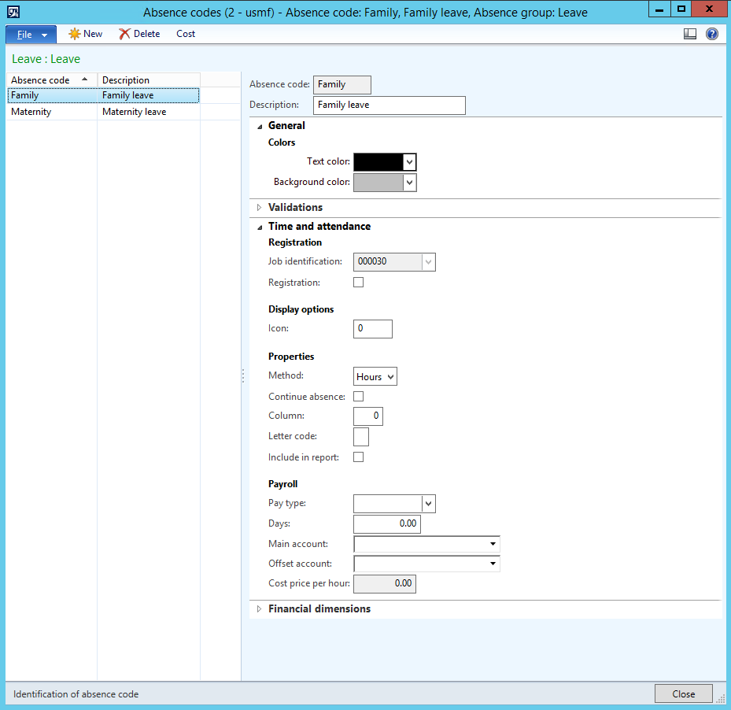Open the Method dropdown showing Hours
Screen dimensions: 731x710
pos(375,376)
